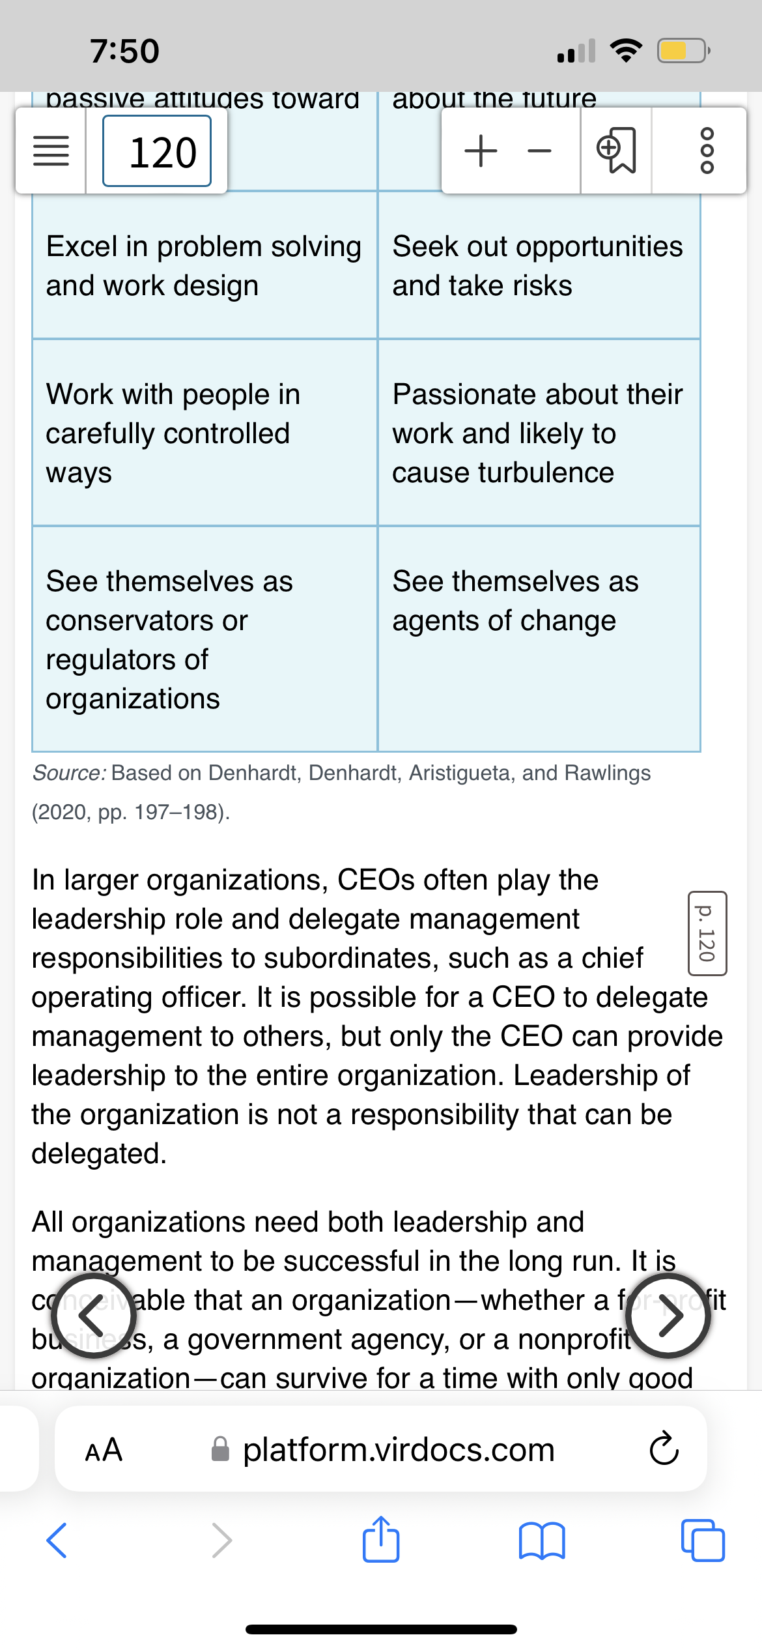Open the three-dot more options menu
The image size is (762, 1650).
pyautogui.click(x=707, y=151)
